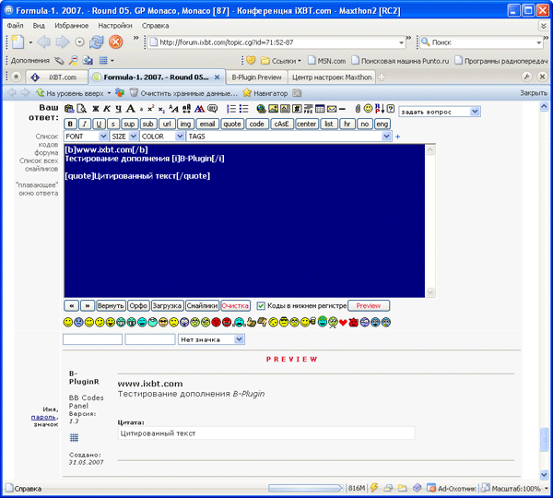Expand the Ссылки favorites folder

click(281, 61)
